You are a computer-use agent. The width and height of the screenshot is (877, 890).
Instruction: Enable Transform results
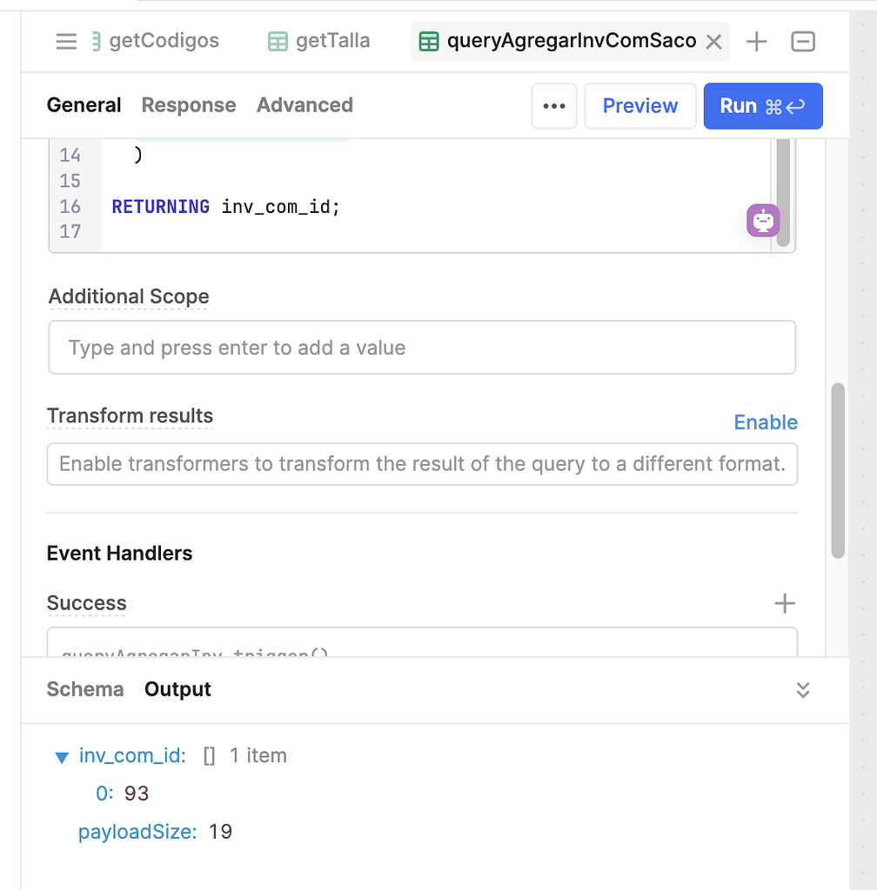click(765, 422)
